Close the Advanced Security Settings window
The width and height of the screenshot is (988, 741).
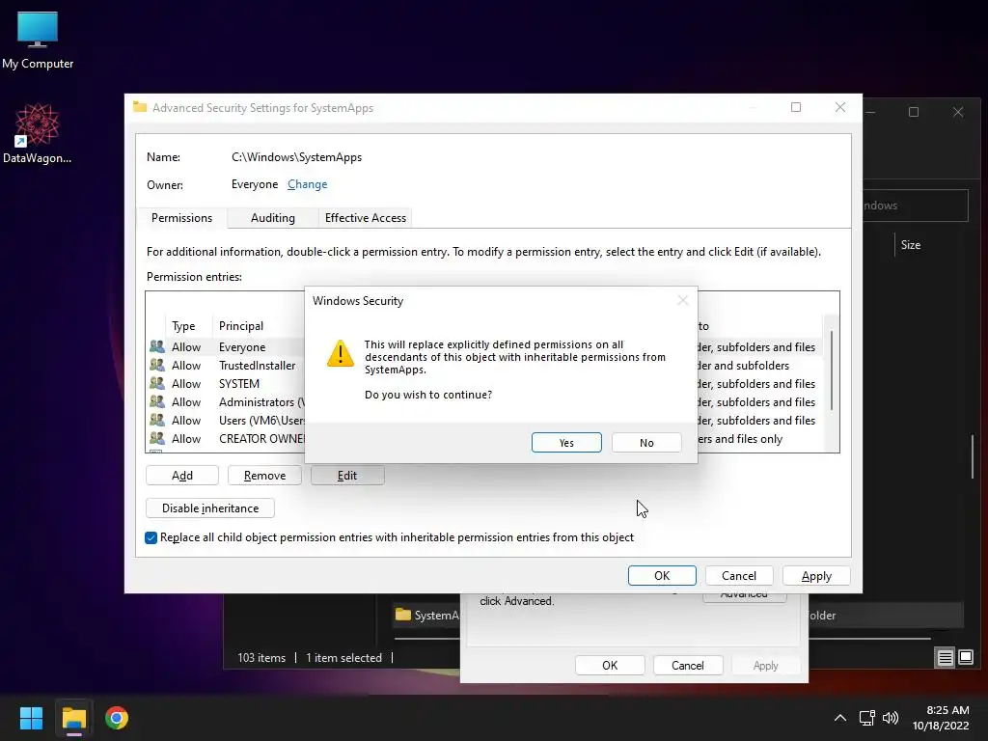point(840,107)
